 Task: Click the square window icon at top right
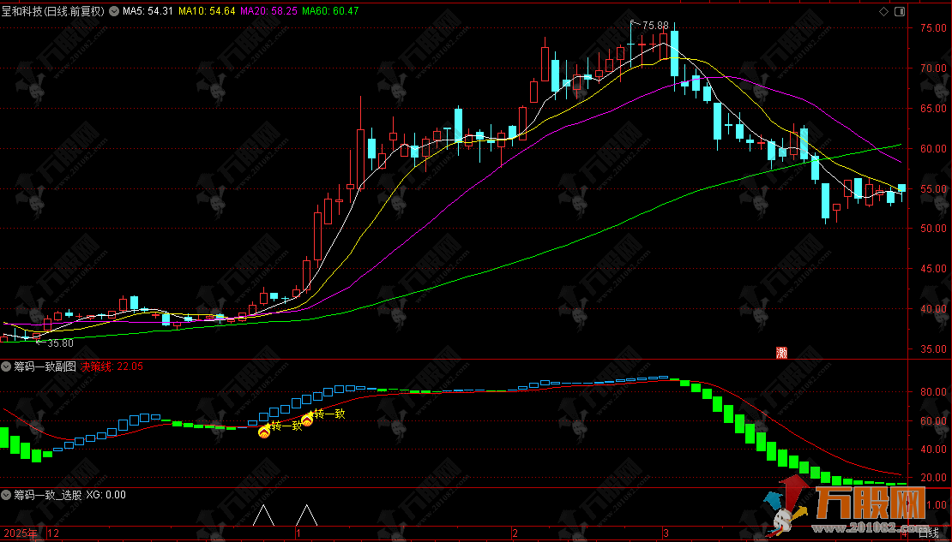[x=898, y=11]
